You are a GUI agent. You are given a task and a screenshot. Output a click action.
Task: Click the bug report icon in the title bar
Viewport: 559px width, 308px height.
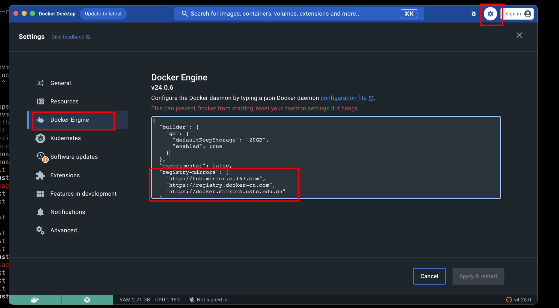tap(474, 13)
